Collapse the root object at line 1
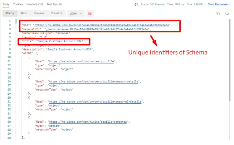Image resolution: width=234 pixels, height=145 pixels. [x=16, y=21]
